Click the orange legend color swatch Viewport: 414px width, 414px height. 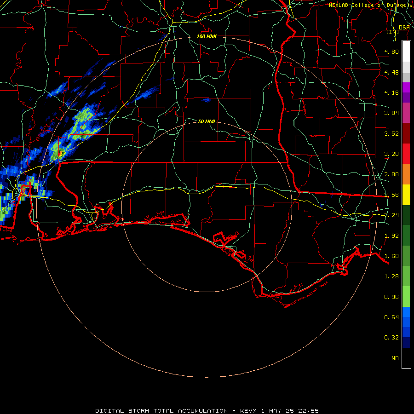click(406, 174)
